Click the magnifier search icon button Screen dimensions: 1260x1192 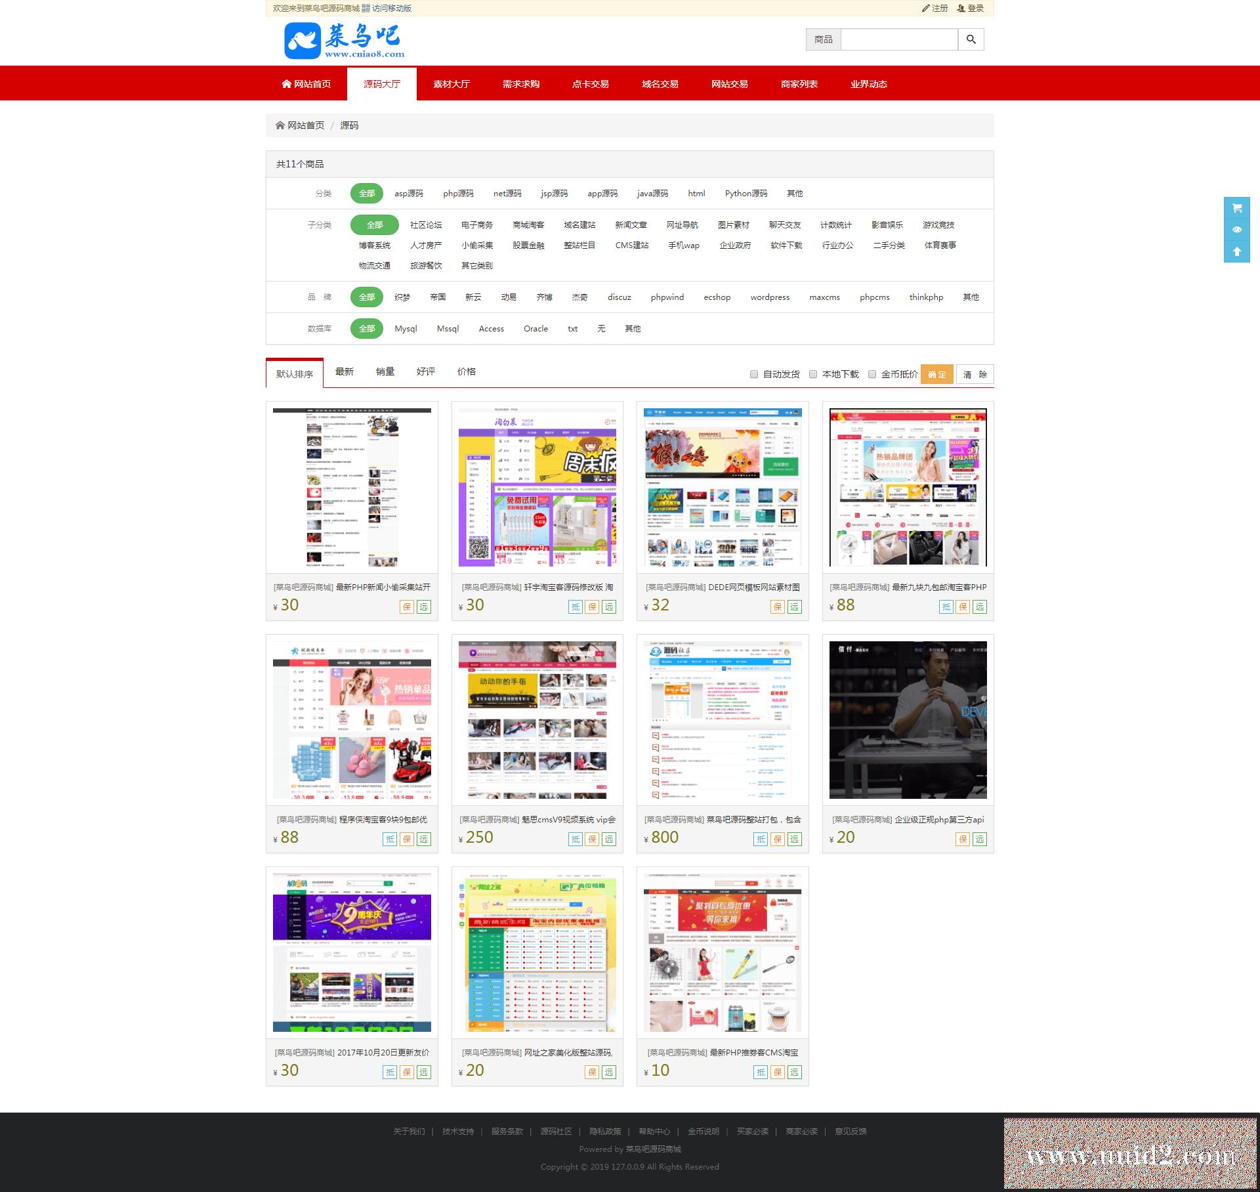click(x=971, y=39)
